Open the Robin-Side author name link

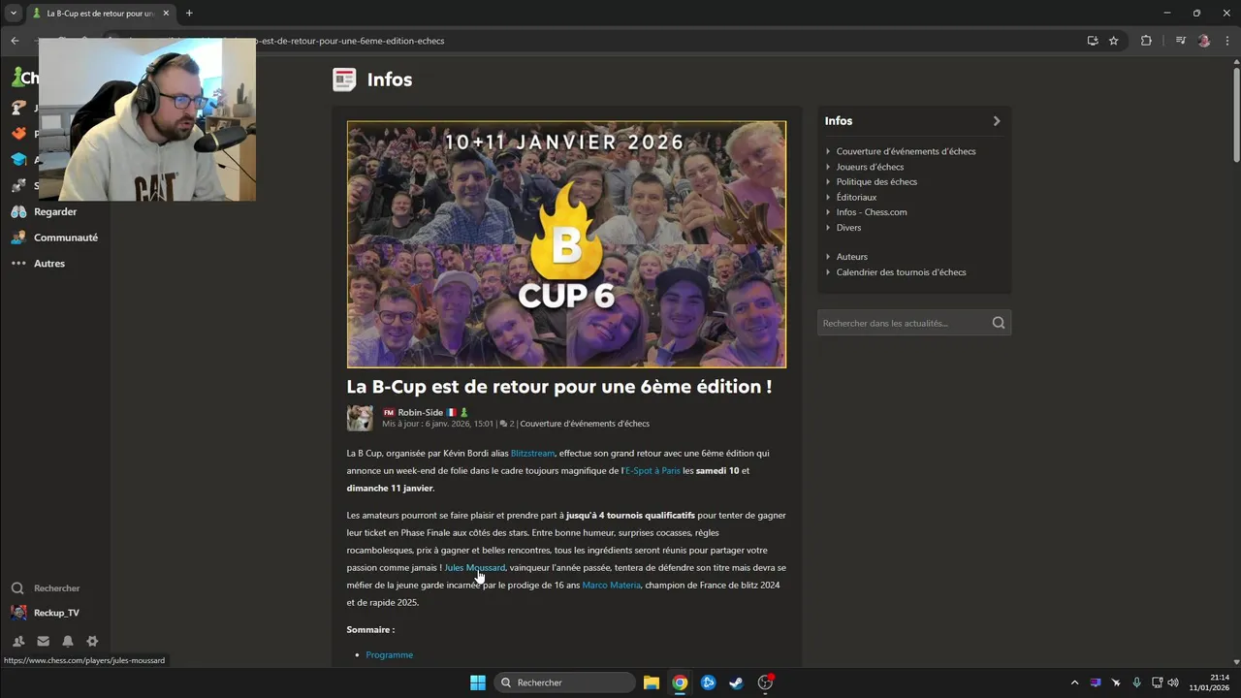click(x=420, y=412)
